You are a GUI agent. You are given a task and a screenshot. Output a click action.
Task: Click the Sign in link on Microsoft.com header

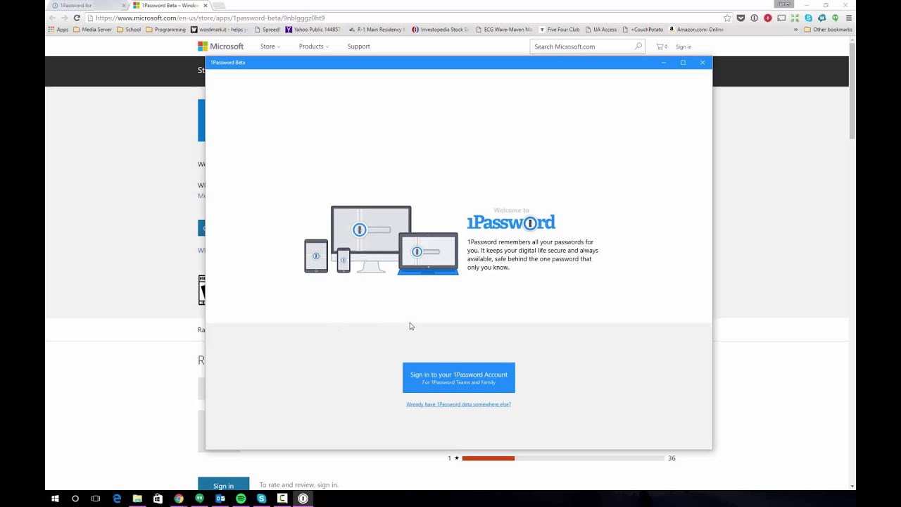(683, 46)
